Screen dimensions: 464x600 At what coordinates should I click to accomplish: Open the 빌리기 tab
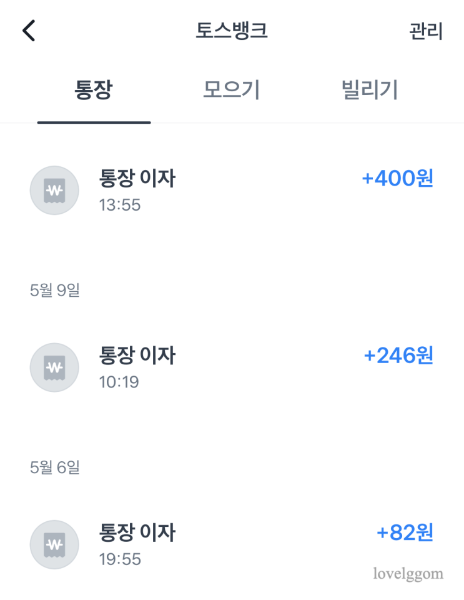(x=370, y=90)
